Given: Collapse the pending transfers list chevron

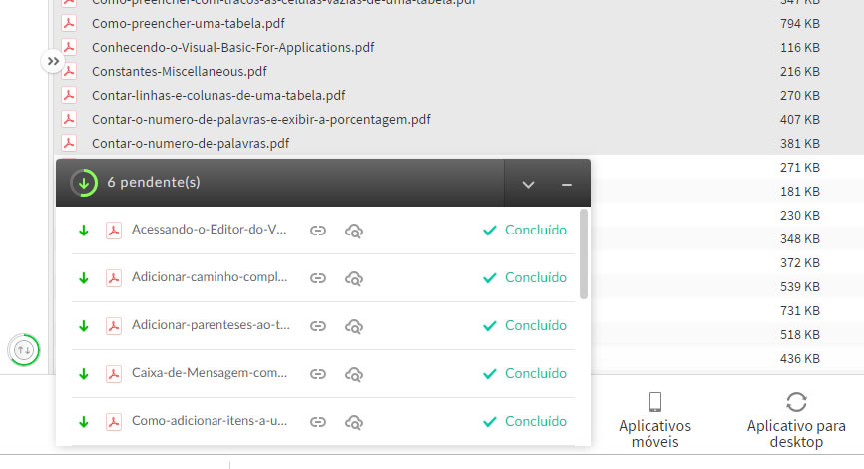Looking at the screenshot, I should (x=528, y=184).
